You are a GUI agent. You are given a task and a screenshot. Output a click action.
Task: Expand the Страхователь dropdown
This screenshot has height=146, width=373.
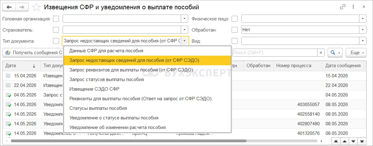click(x=185, y=30)
